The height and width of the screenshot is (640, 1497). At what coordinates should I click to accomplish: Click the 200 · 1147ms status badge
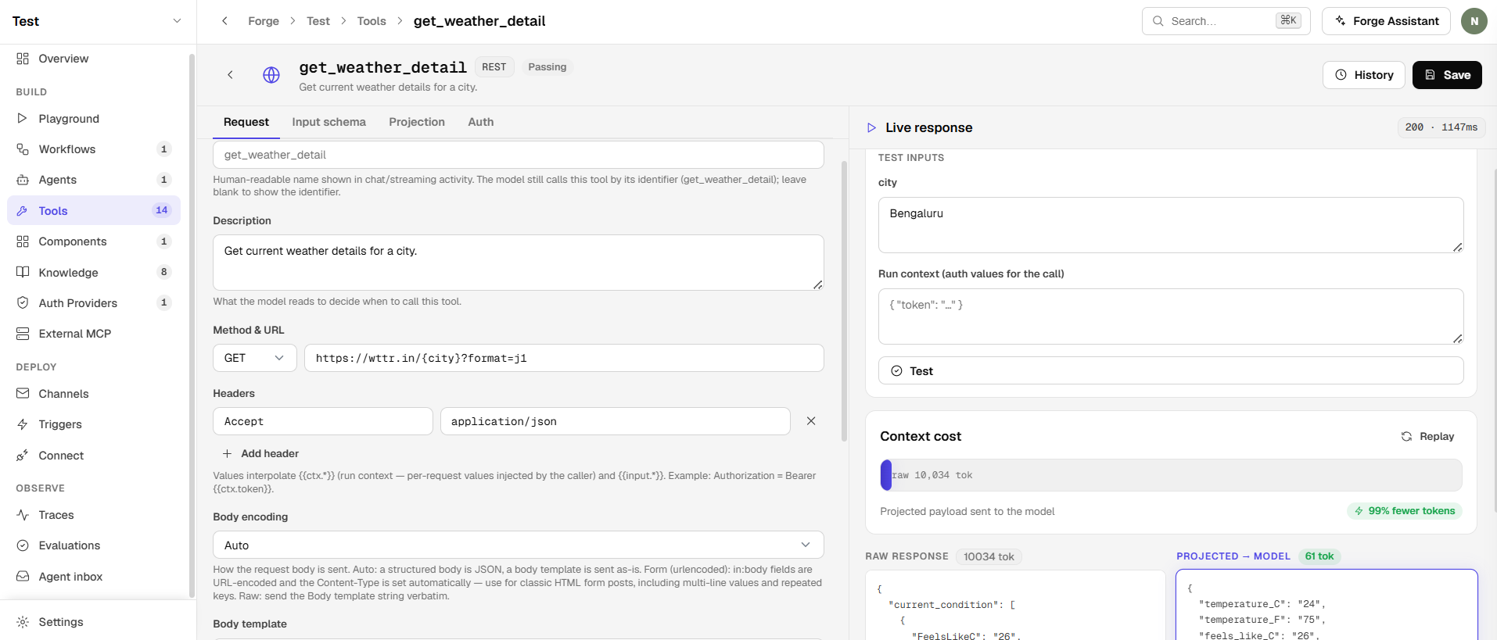click(1441, 127)
